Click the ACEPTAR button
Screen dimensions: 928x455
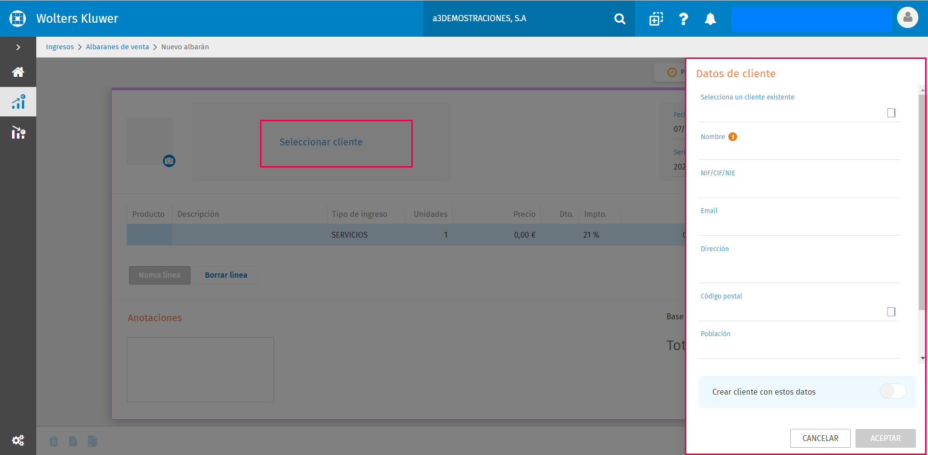pyautogui.click(x=885, y=438)
